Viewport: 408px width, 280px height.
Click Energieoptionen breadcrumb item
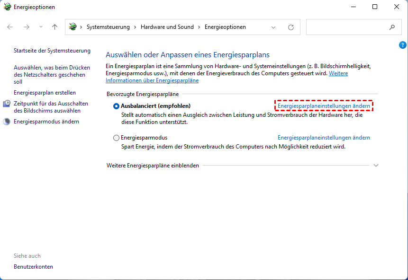click(225, 27)
